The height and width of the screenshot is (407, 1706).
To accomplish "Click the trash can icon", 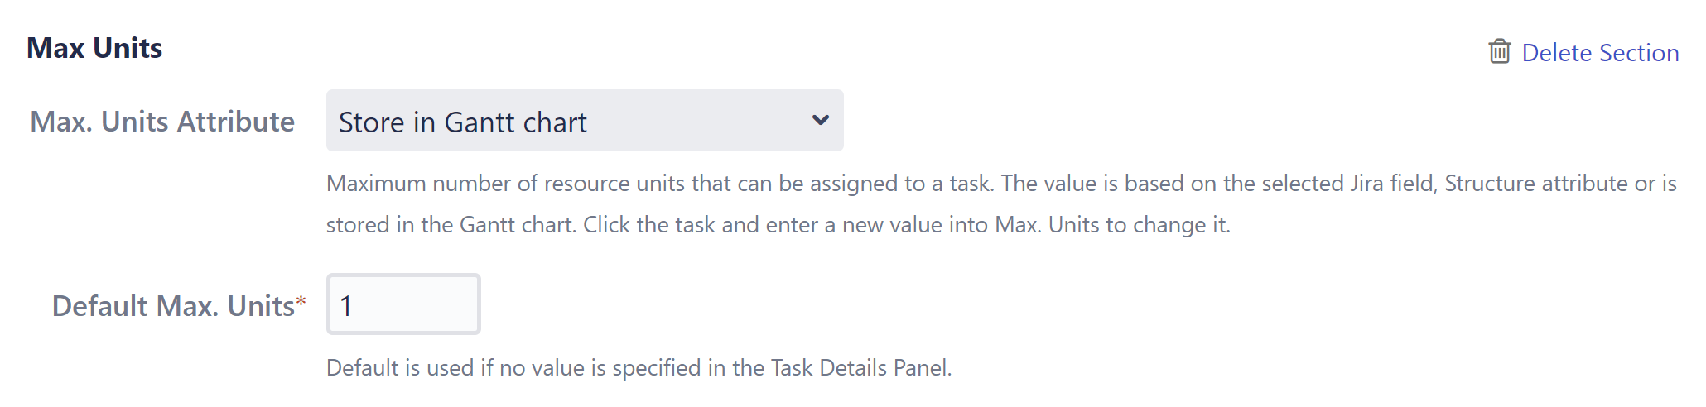I will tap(1499, 51).
